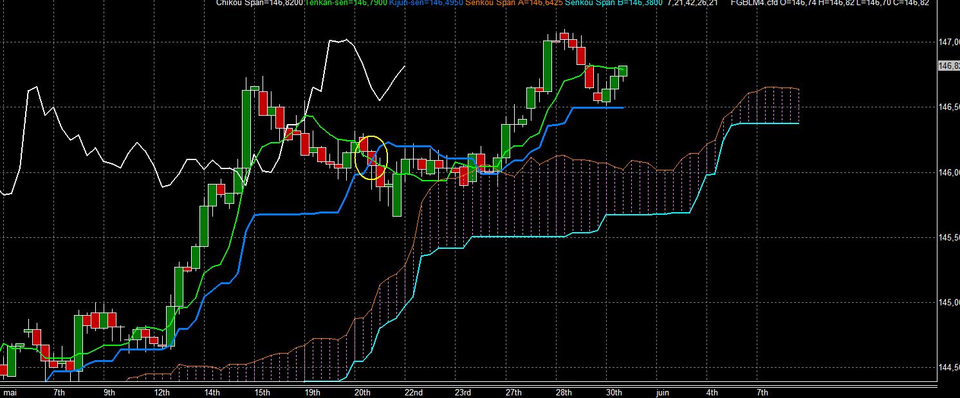
Task: Select the Tenkan-sen=146,7900 legend label
Action: tap(347, 3)
